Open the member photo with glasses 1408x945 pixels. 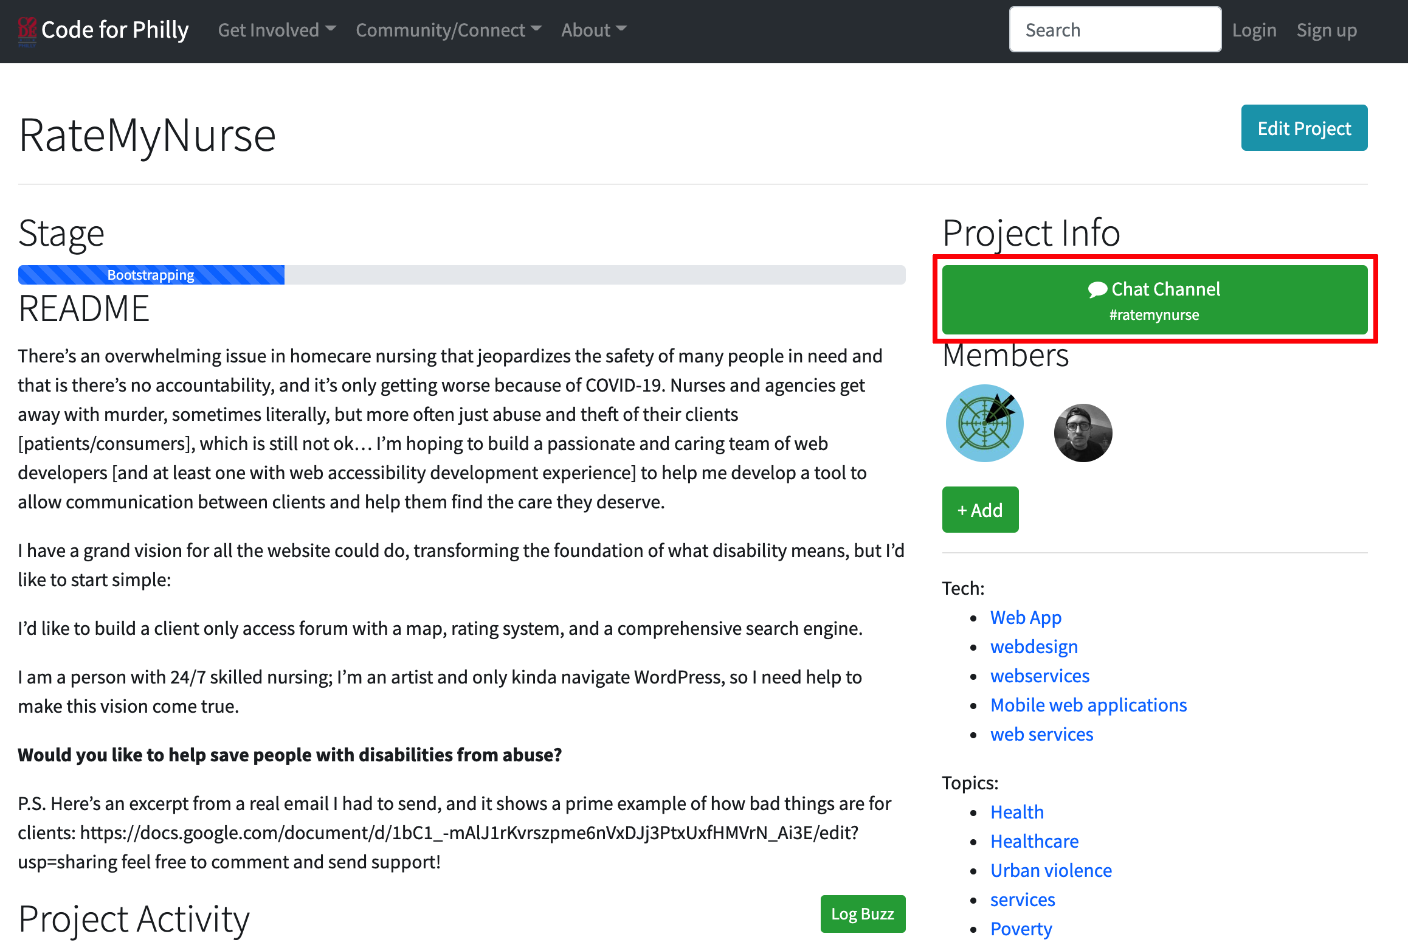(1083, 433)
